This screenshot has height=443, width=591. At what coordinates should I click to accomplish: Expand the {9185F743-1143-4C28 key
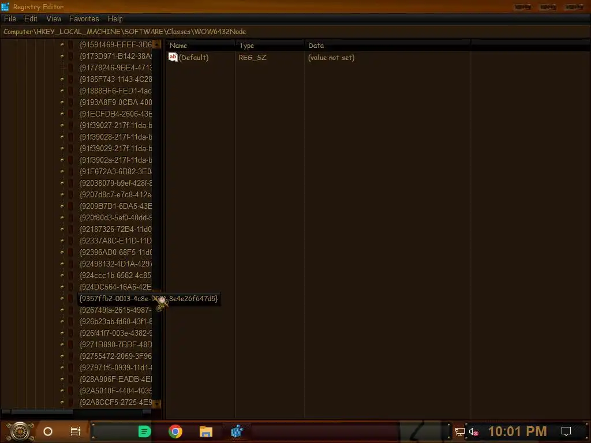coord(62,79)
